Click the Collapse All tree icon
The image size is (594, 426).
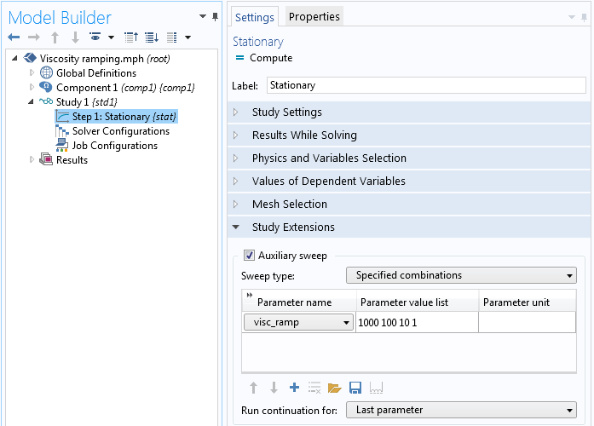click(x=131, y=37)
